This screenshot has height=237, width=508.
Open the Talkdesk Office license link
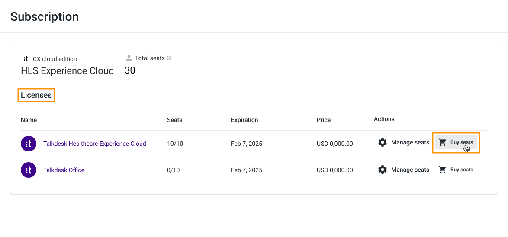tap(64, 170)
